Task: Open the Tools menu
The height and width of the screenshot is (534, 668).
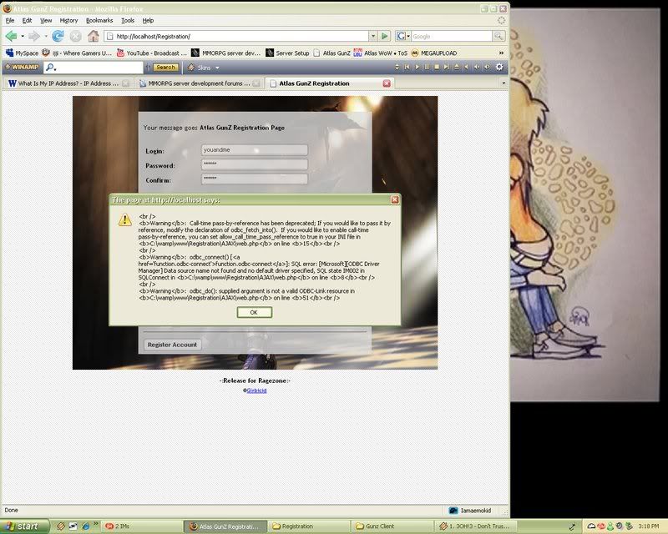Action: (128, 20)
